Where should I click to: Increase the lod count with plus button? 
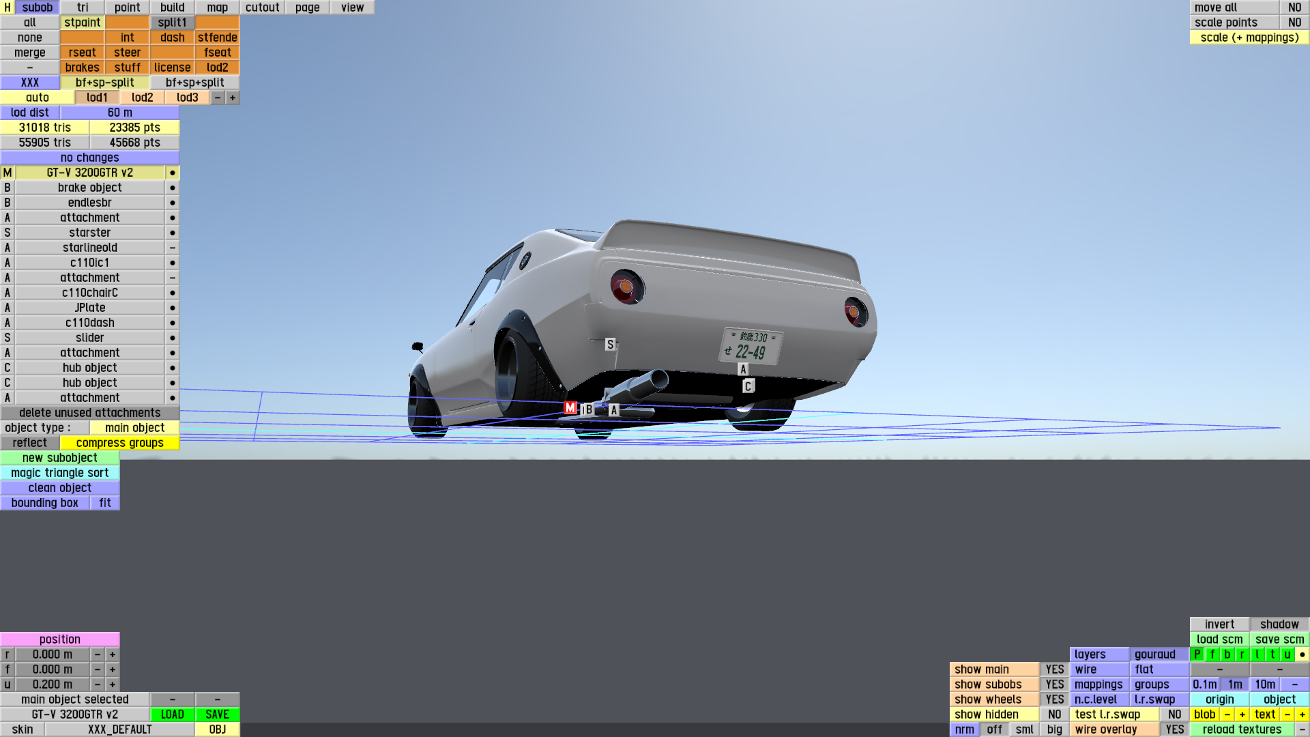pos(233,98)
